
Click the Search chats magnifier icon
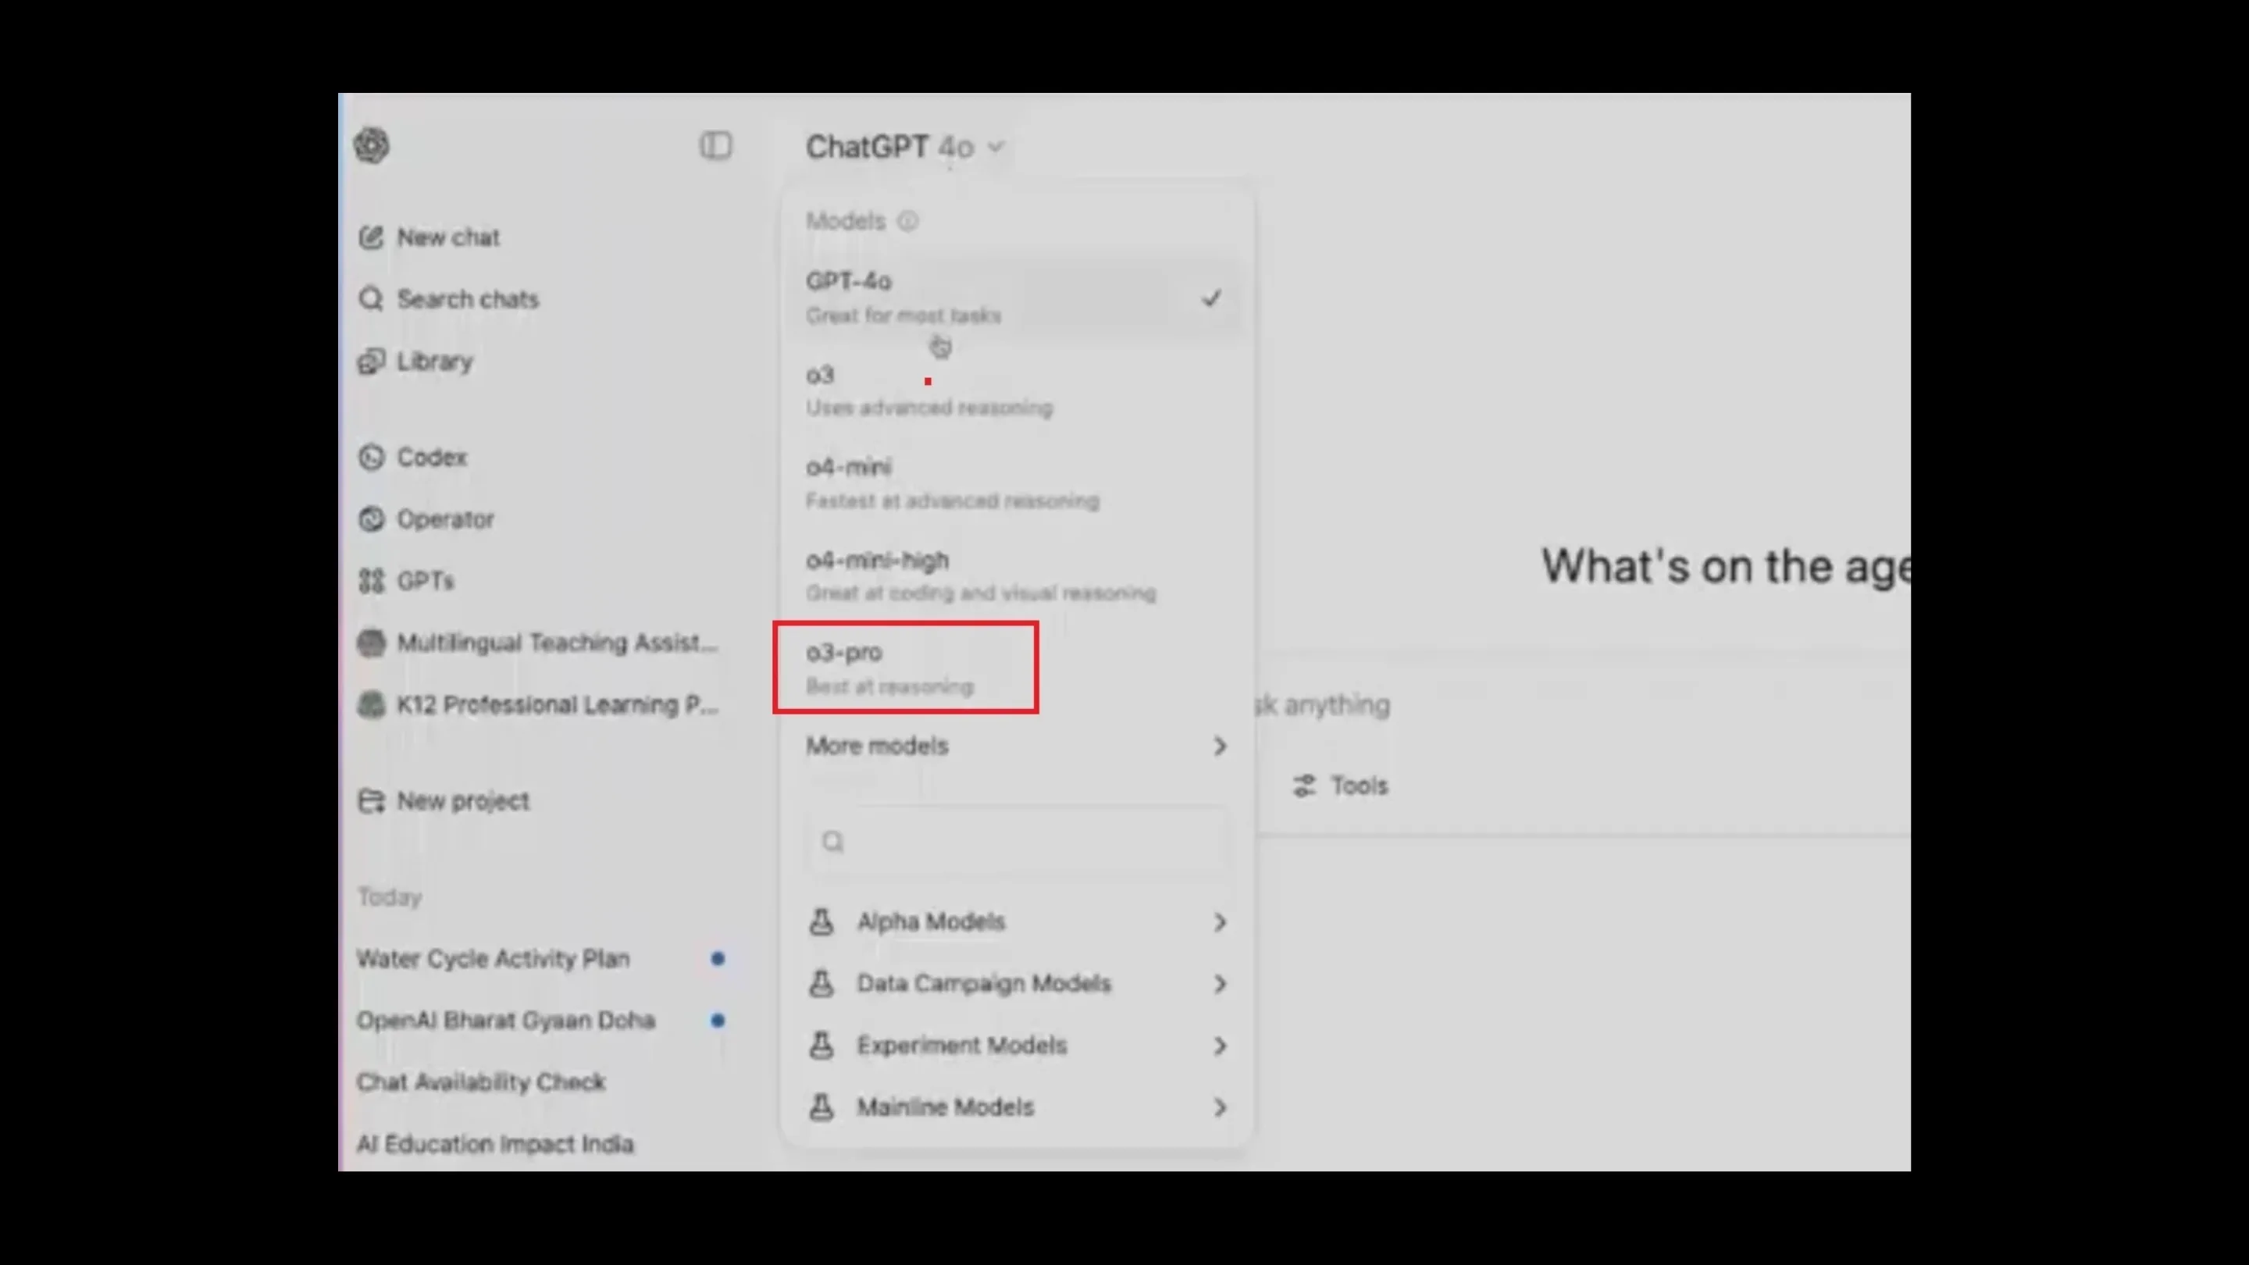[371, 299]
